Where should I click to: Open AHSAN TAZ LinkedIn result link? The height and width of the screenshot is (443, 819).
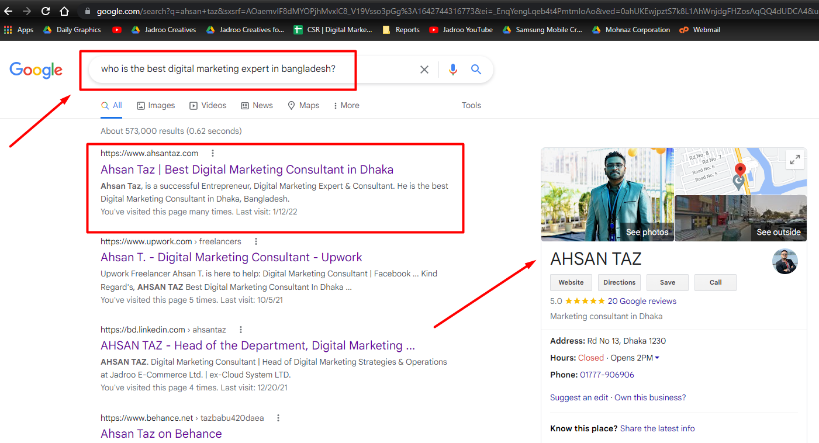click(x=258, y=345)
